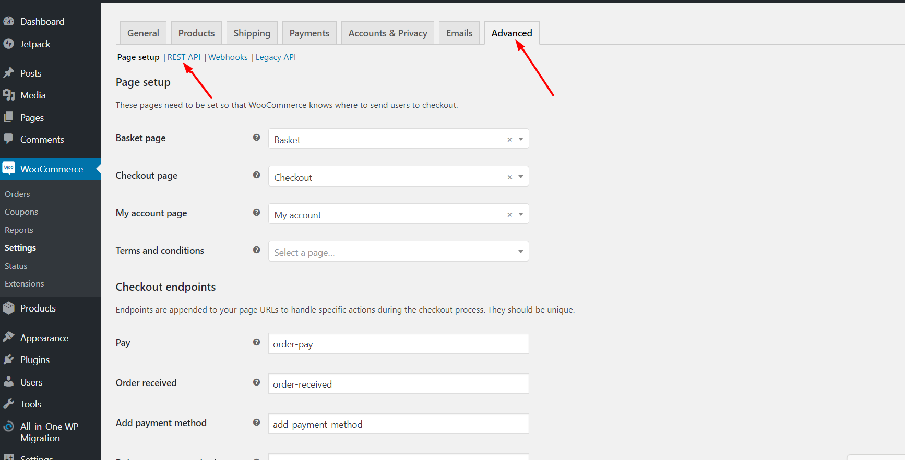
Task: Click help icon beside Order received
Action: pyautogui.click(x=256, y=382)
